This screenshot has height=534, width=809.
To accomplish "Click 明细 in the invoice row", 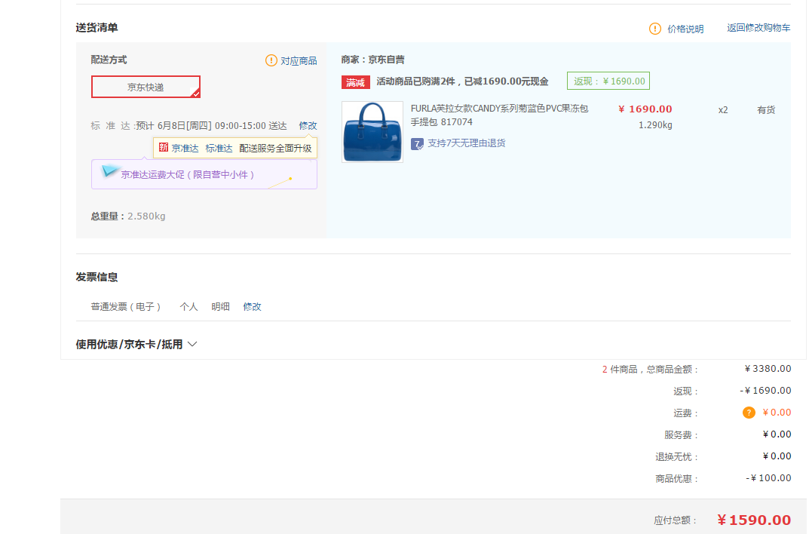I will point(220,306).
